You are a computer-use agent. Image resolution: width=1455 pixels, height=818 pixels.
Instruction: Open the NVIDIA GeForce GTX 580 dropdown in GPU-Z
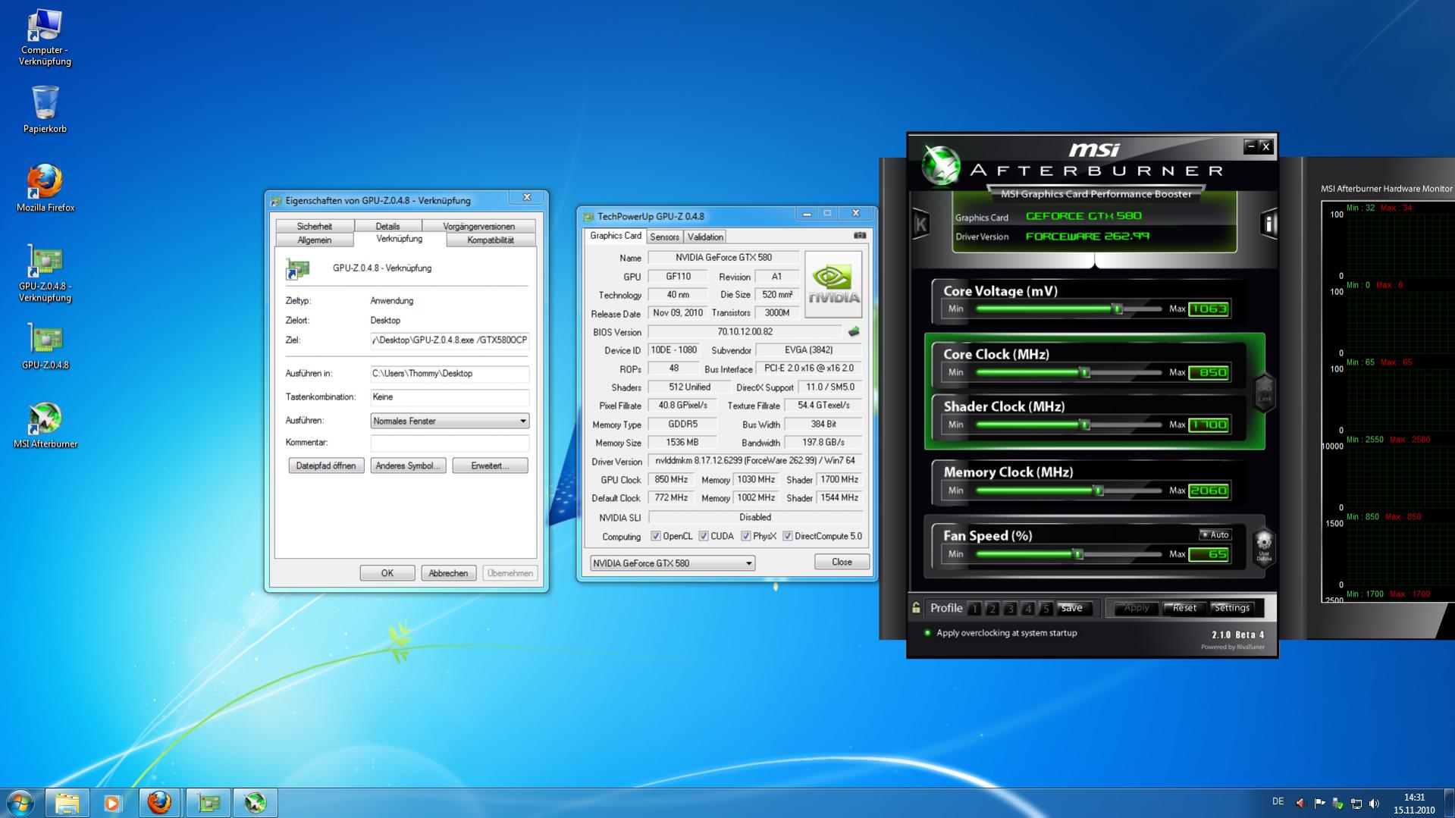click(673, 563)
